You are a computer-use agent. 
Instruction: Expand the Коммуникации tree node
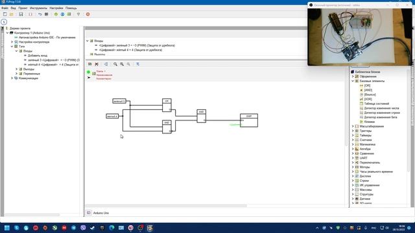point(12,78)
